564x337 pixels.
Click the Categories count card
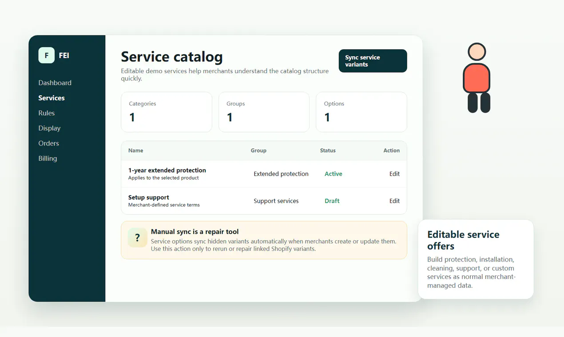click(x=167, y=112)
